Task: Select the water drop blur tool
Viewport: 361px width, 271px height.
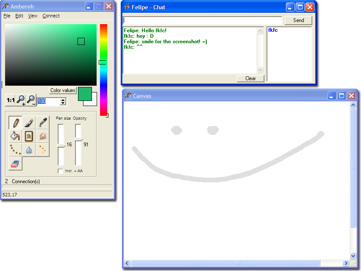Action: (29, 150)
